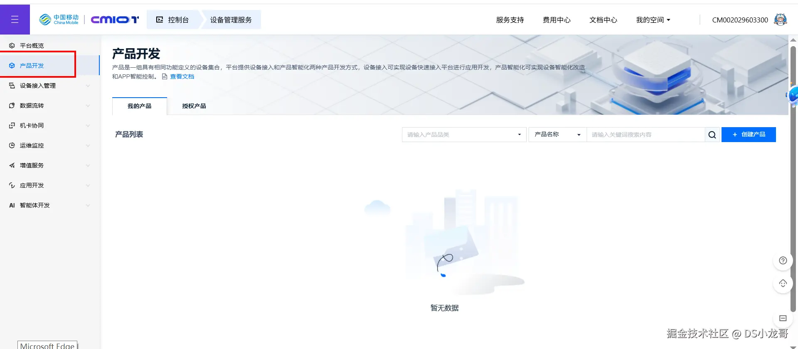Select 产品开发 in sidebar

click(x=50, y=66)
